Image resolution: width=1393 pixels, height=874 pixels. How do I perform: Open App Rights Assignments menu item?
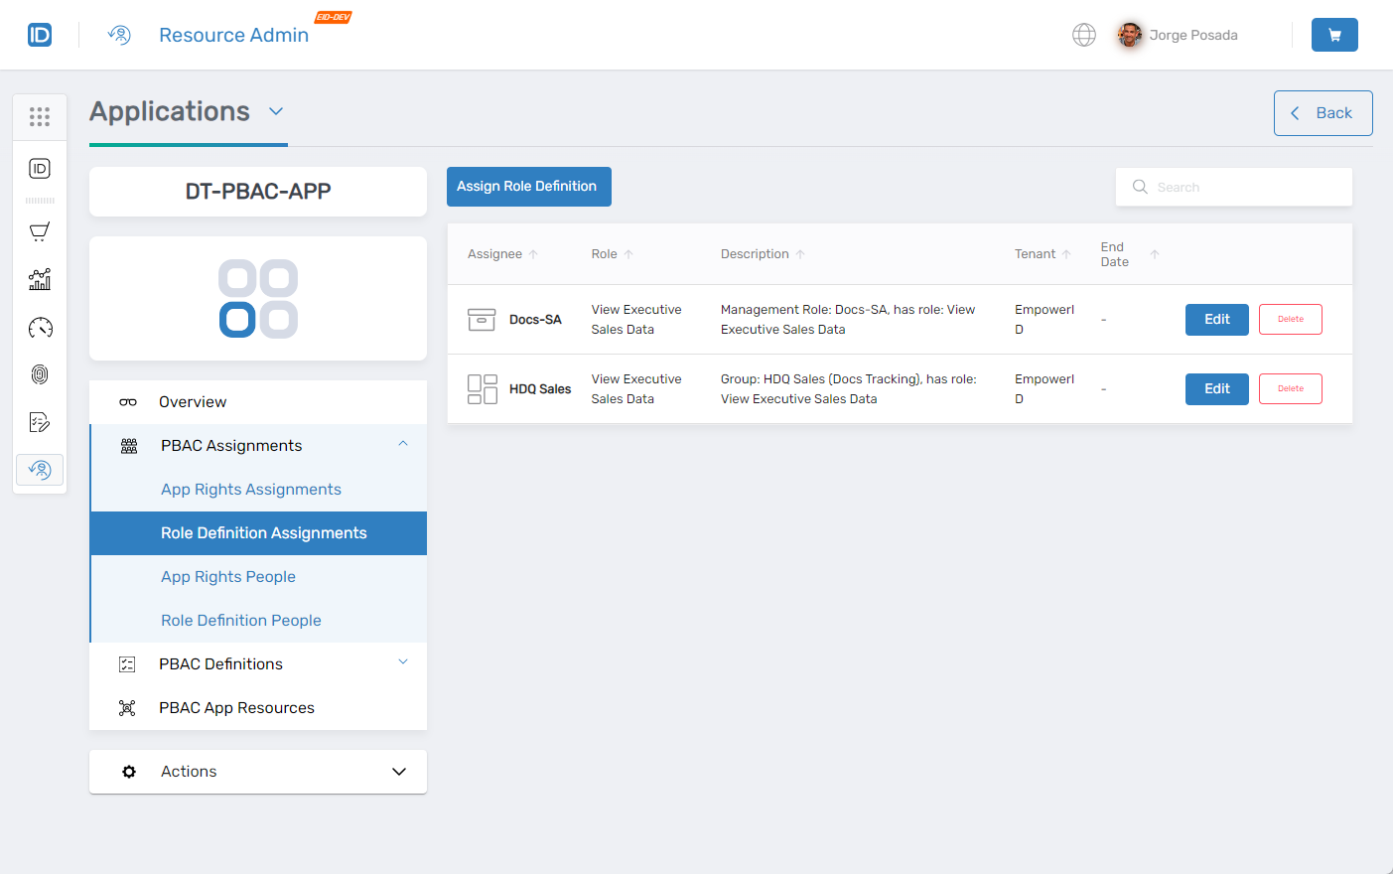click(251, 490)
